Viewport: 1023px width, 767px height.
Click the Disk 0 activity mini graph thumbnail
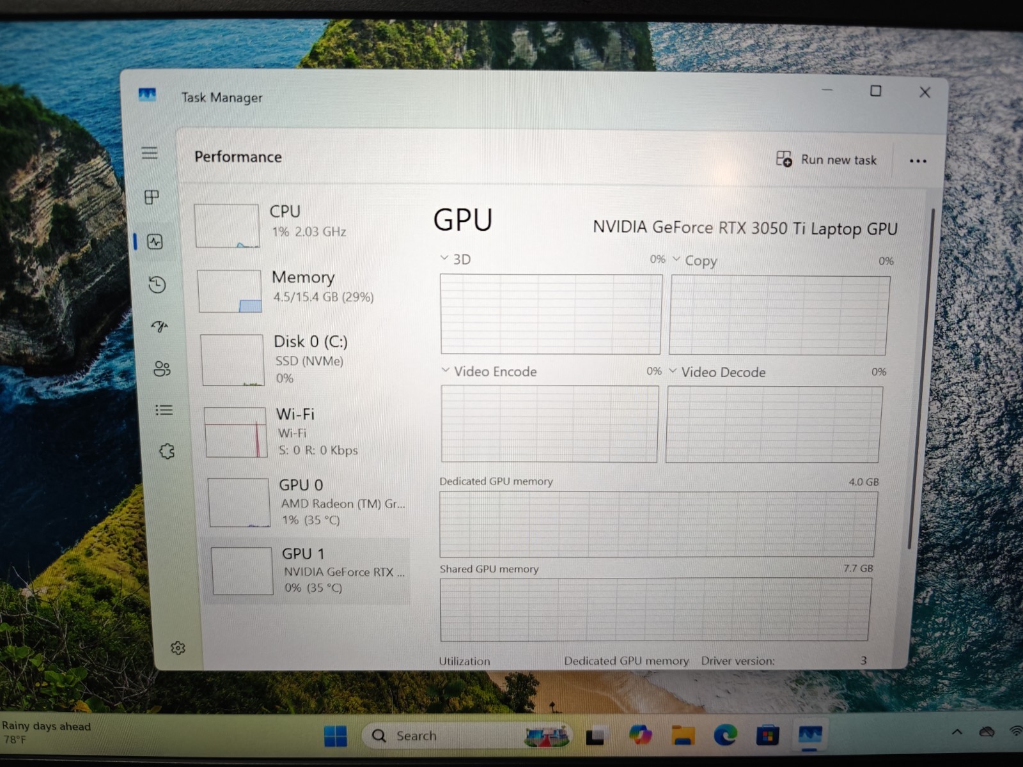pyautogui.click(x=233, y=360)
